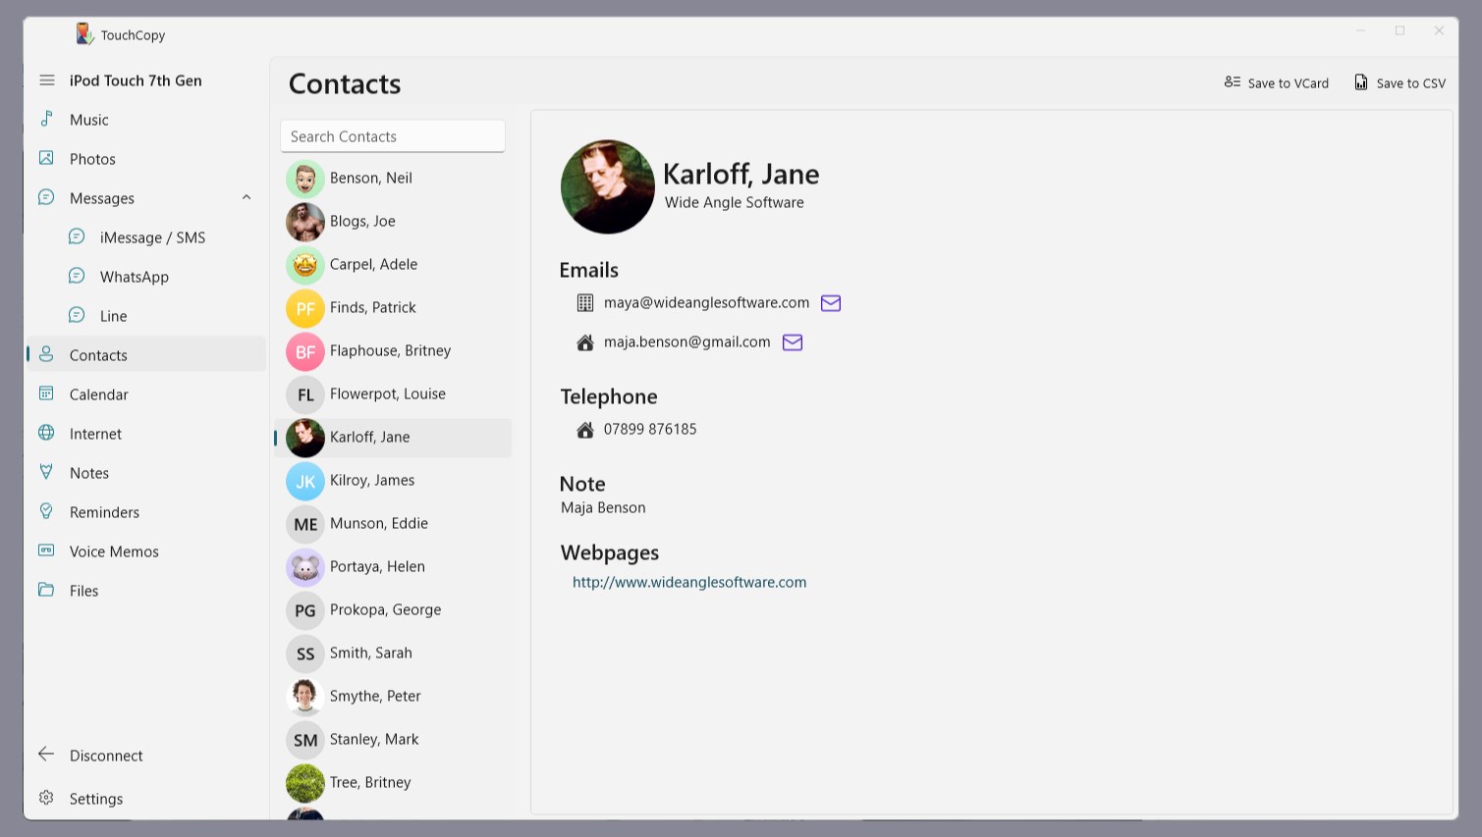Select iMessage / SMS under Messages
This screenshot has height=837, width=1482.
pos(146,237)
